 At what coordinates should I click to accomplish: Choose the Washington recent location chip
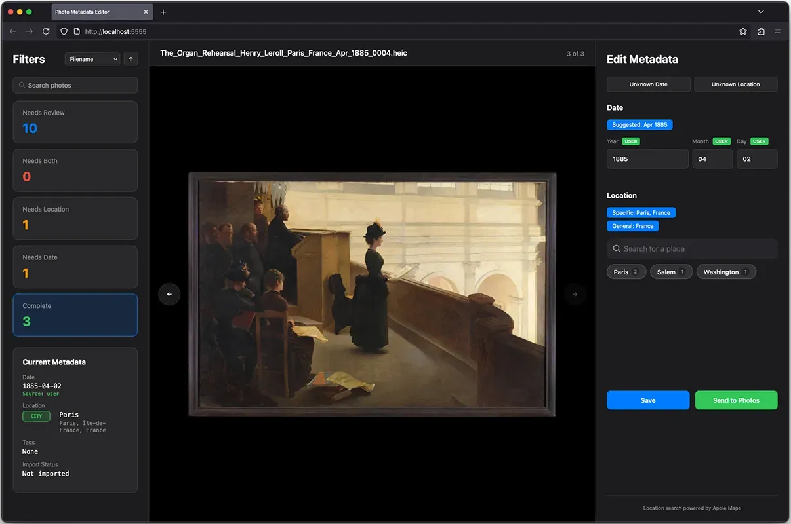coord(726,272)
